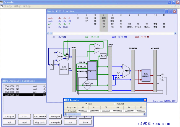Click the step back button

(40, 122)
